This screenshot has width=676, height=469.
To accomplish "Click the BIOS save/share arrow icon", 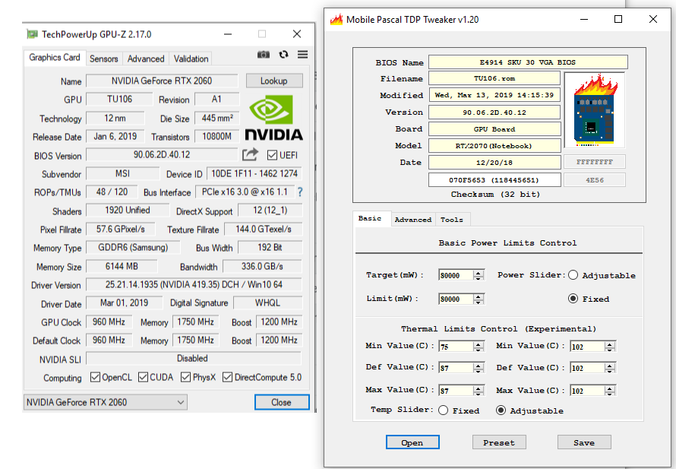I will click(x=250, y=154).
